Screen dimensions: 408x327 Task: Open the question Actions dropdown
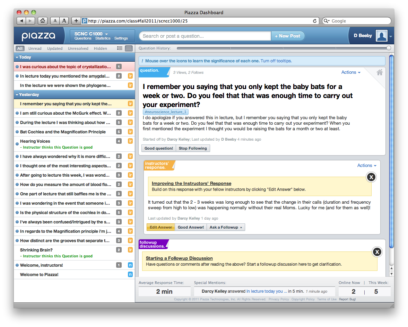tap(351, 72)
